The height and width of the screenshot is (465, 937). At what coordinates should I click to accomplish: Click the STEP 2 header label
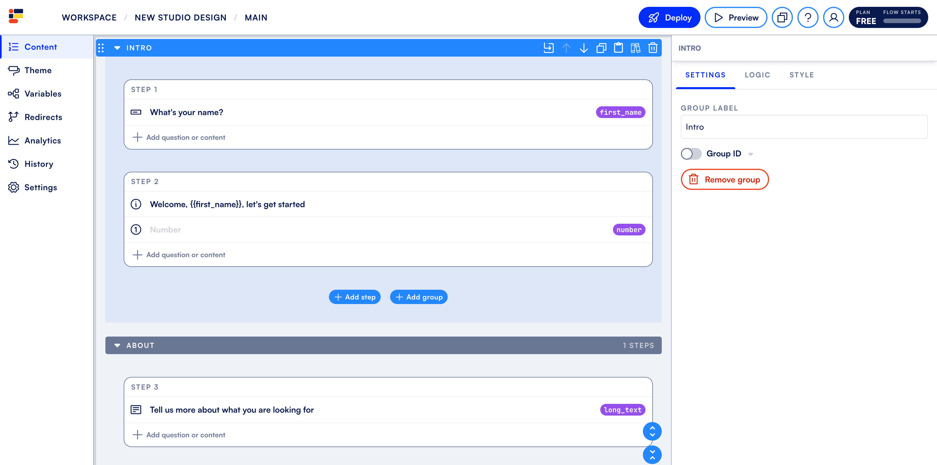click(145, 181)
